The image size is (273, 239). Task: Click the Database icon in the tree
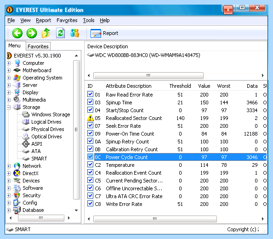pos(17,210)
